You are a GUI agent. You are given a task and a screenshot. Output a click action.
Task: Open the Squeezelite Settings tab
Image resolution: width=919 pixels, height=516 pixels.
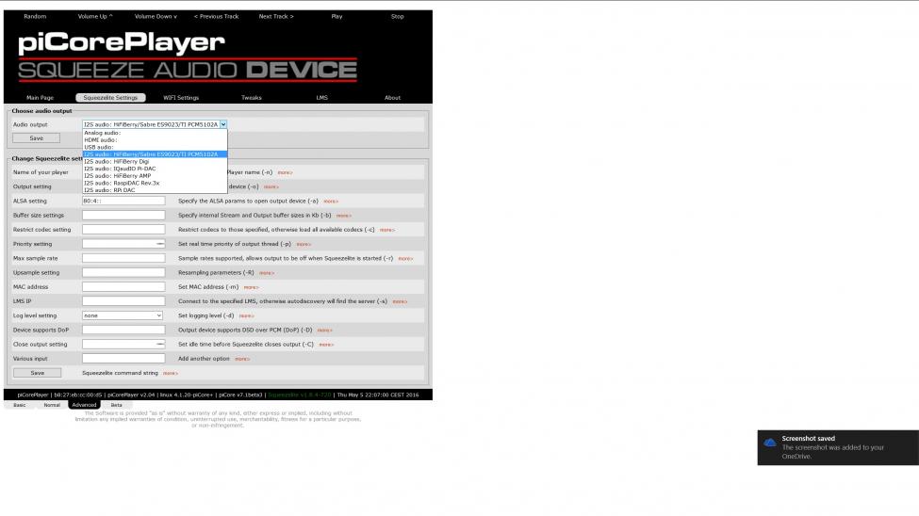pos(110,98)
